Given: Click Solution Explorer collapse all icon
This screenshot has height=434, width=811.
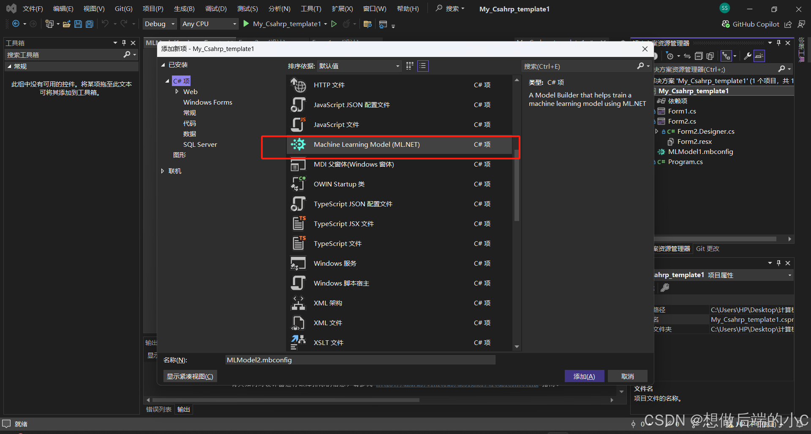Looking at the screenshot, I should pyautogui.click(x=699, y=56).
